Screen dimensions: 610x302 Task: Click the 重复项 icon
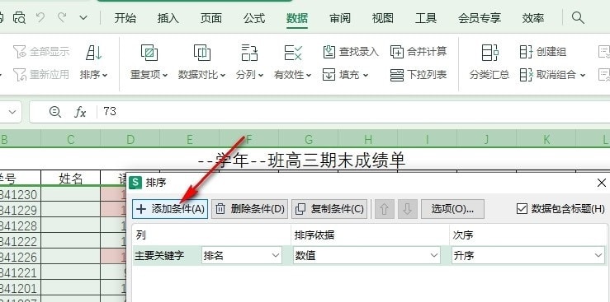click(149, 53)
